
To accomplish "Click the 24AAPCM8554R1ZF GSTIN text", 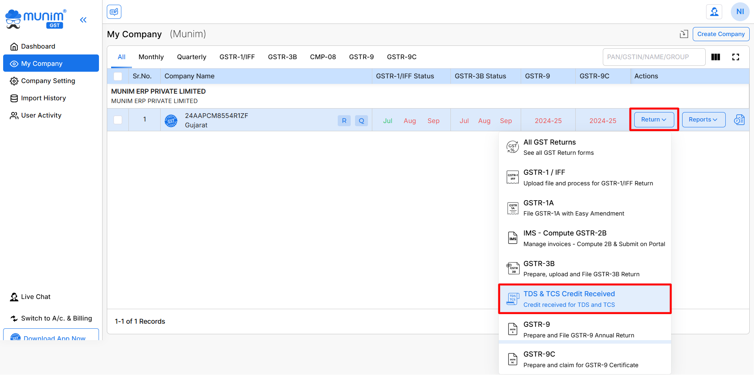I will coord(216,116).
